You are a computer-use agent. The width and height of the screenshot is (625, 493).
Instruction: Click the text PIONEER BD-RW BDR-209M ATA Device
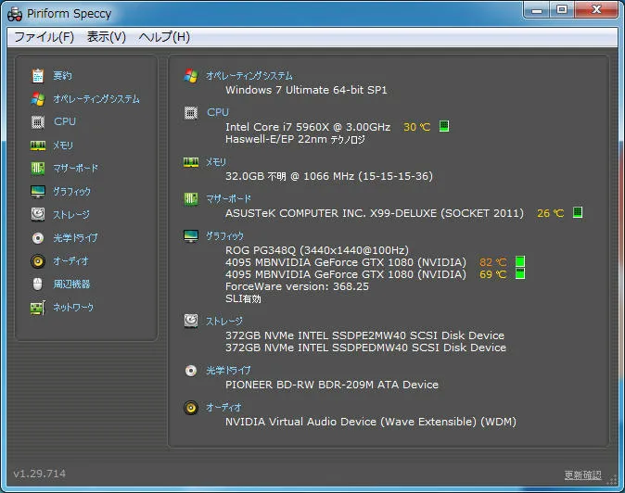pos(332,385)
